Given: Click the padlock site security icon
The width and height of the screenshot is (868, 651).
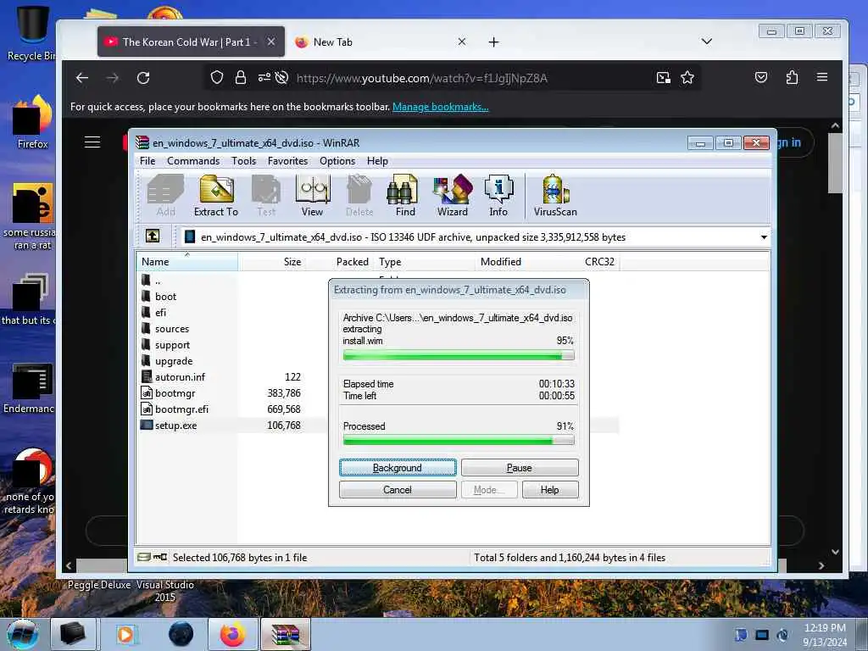Looking at the screenshot, I should click(240, 77).
